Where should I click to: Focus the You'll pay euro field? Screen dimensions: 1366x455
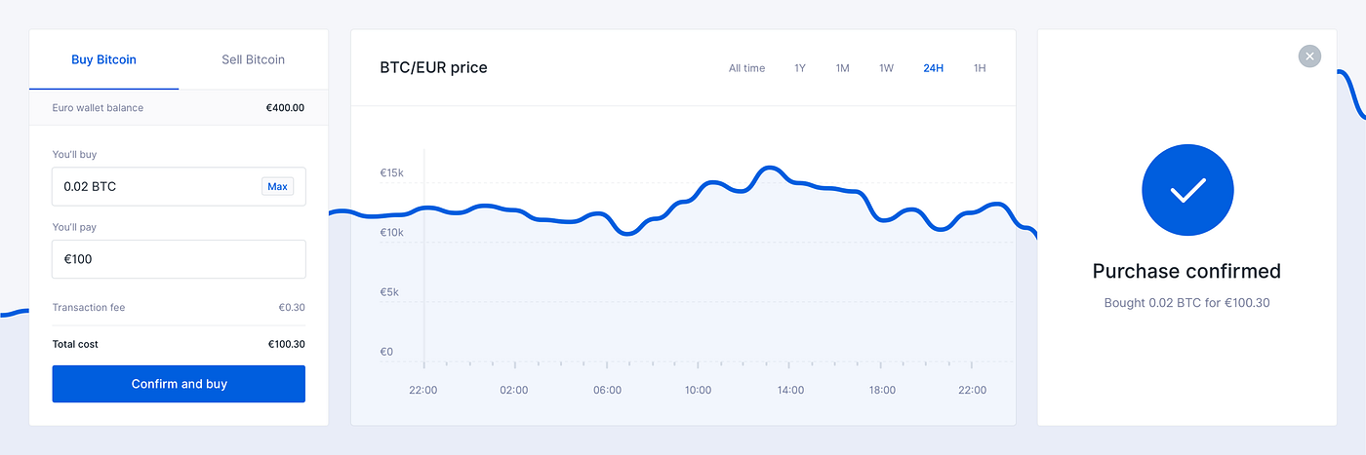tap(179, 259)
